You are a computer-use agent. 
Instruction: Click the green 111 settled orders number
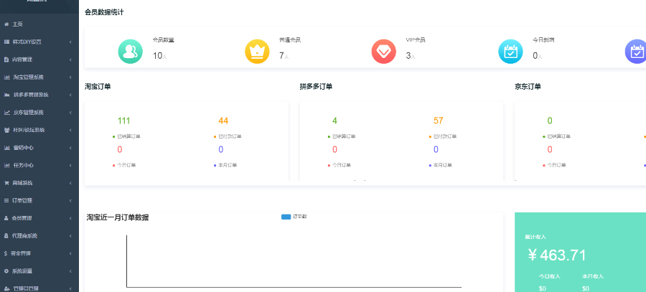click(123, 121)
